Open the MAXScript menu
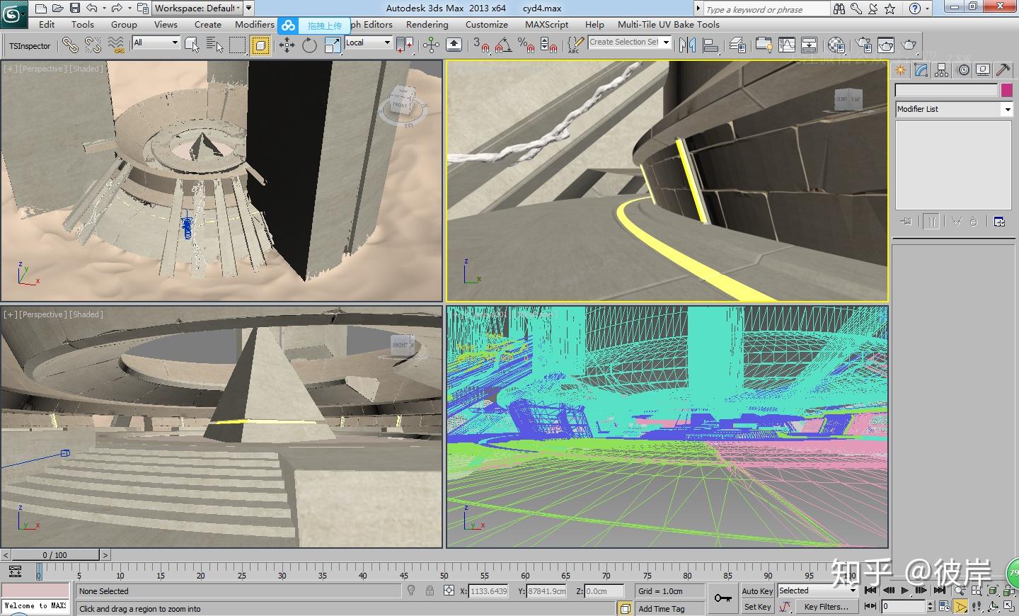 pos(546,24)
